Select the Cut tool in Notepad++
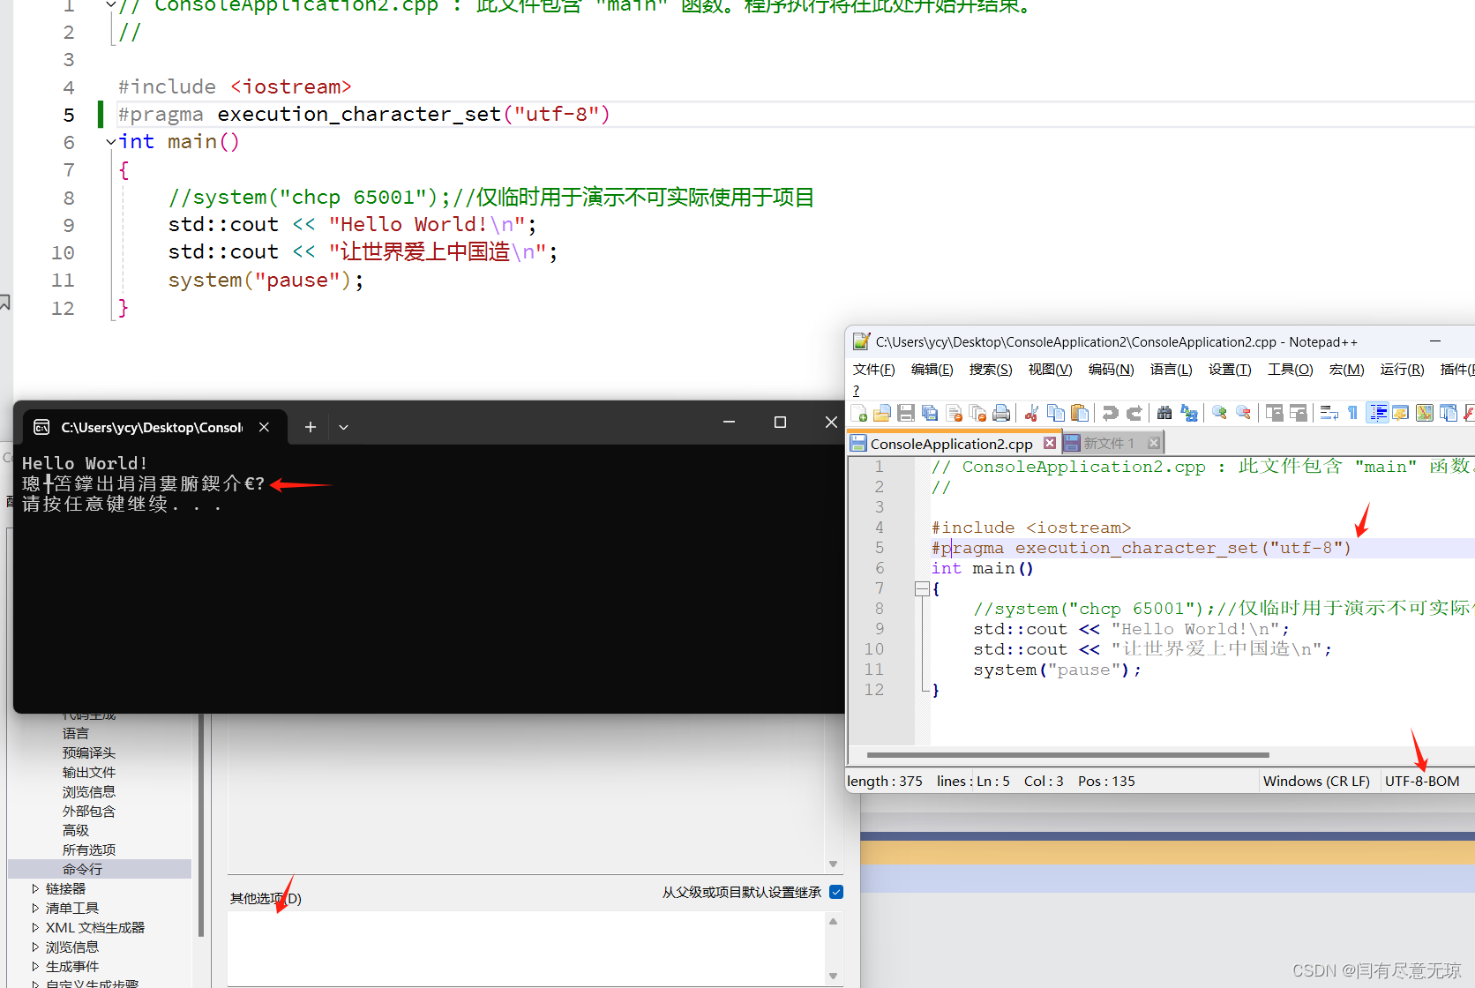 click(x=1030, y=412)
